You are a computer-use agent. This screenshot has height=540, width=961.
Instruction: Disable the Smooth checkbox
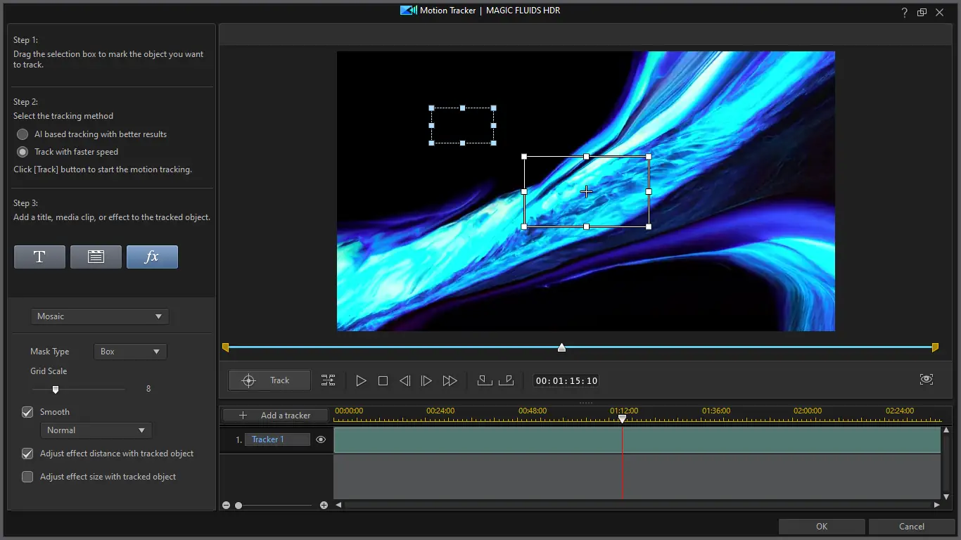click(x=27, y=412)
